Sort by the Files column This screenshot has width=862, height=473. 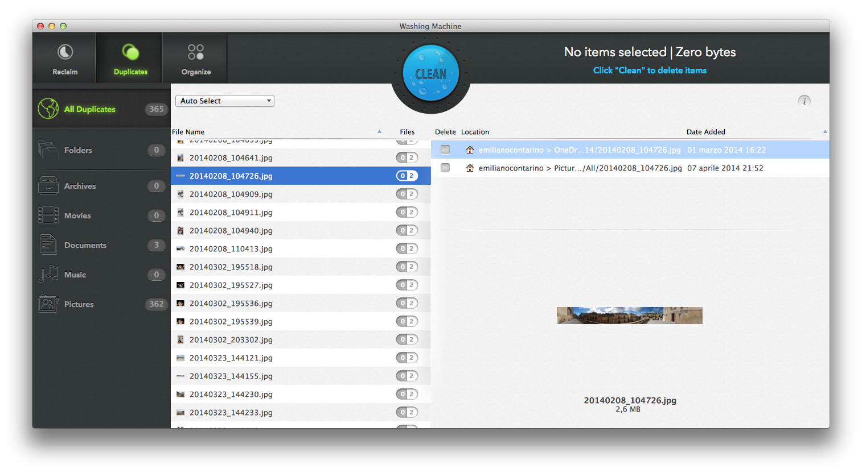[x=407, y=132]
